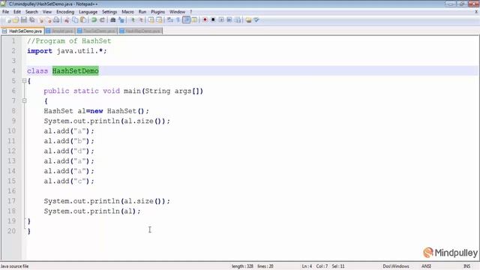Click the Save All toolbar icon
The width and height of the screenshot is (480, 270).
[31, 20]
